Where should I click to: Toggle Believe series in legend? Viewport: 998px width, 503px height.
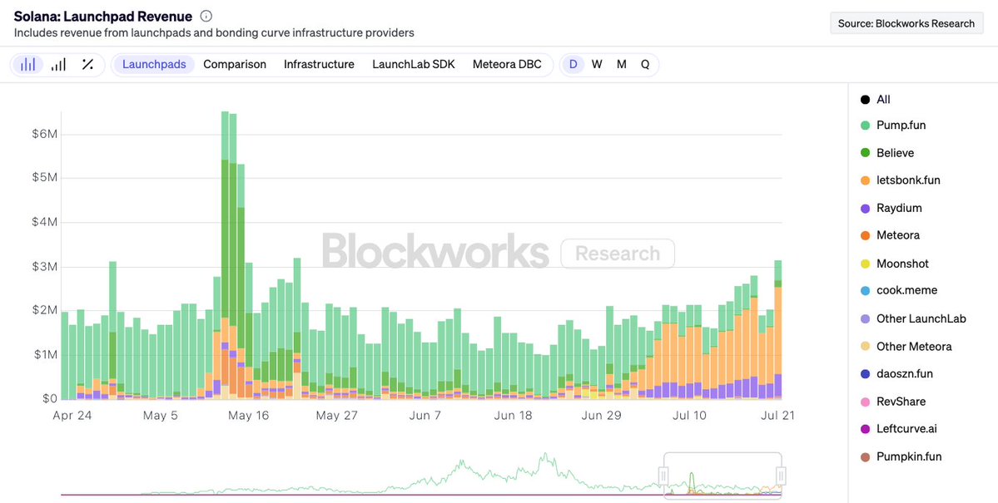coord(887,153)
